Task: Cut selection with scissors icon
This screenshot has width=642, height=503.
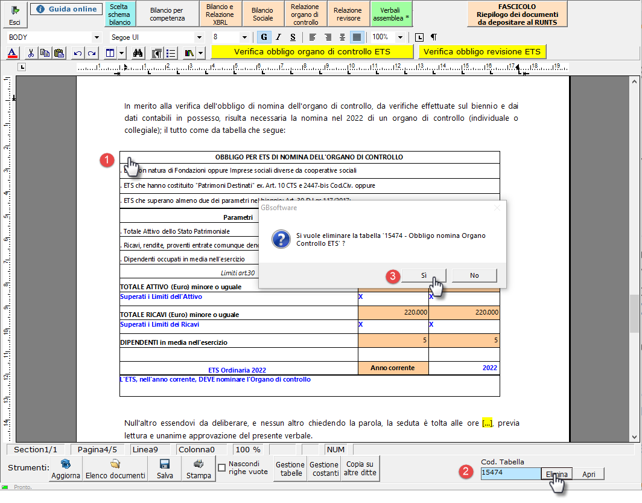Action: (31, 53)
